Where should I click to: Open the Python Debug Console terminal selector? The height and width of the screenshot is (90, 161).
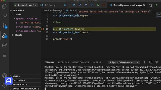pos(124,62)
